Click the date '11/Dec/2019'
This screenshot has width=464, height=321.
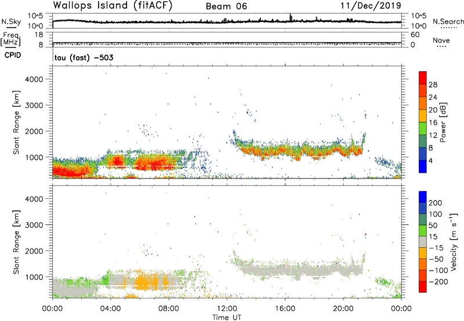click(371, 5)
